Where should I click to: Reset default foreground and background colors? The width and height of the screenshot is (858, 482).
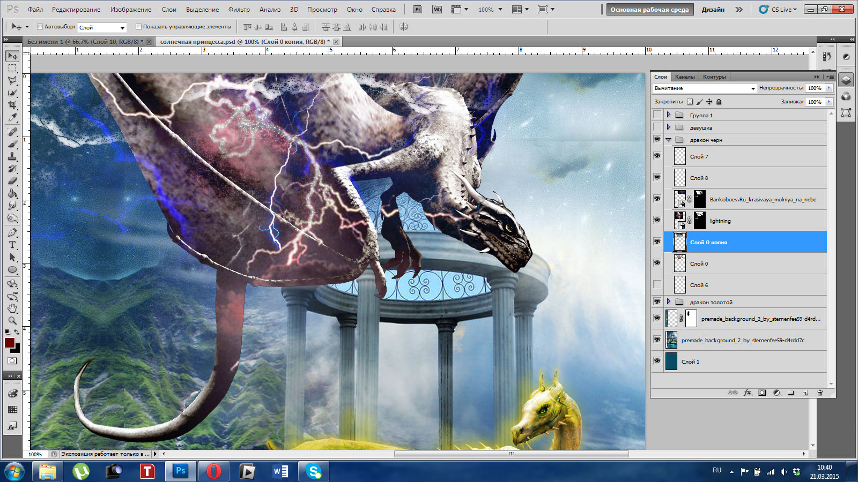point(7,332)
